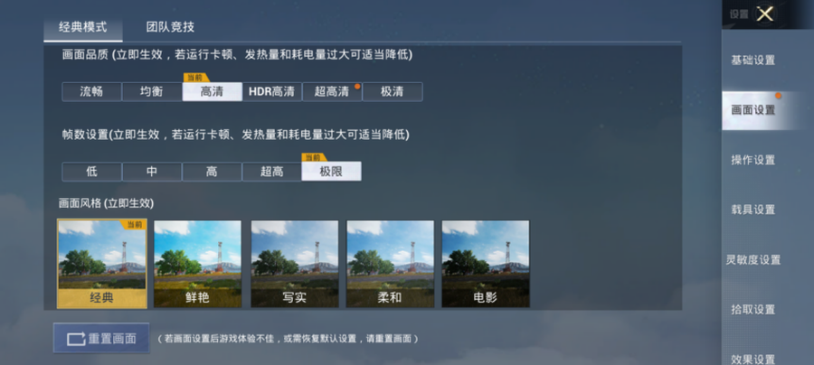Open 基础设置 in the sidebar
The height and width of the screenshot is (365, 814).
click(x=753, y=61)
